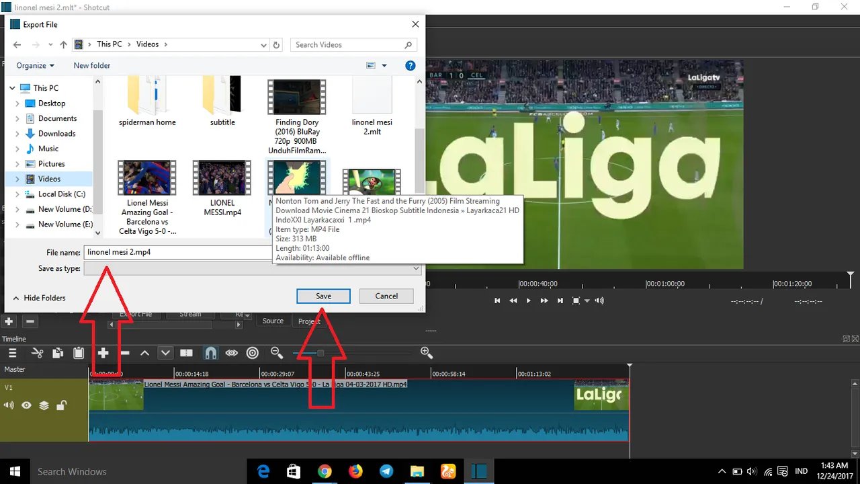Viewport: 860px width, 484px height.
Task: Click the Videos breadcrumb in address bar
Action: point(147,44)
